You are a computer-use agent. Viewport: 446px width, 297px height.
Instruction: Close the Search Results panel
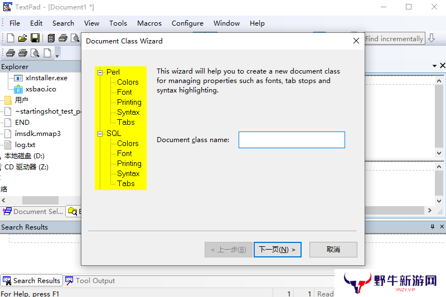(442, 227)
